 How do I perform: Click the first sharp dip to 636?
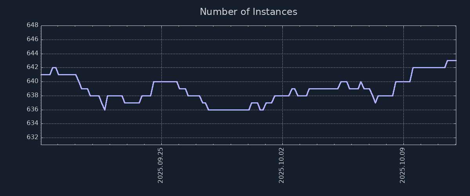click(105, 109)
